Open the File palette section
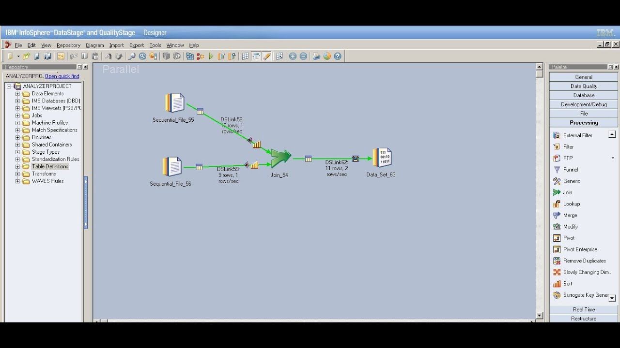This screenshot has width=620, height=348. 584,114
